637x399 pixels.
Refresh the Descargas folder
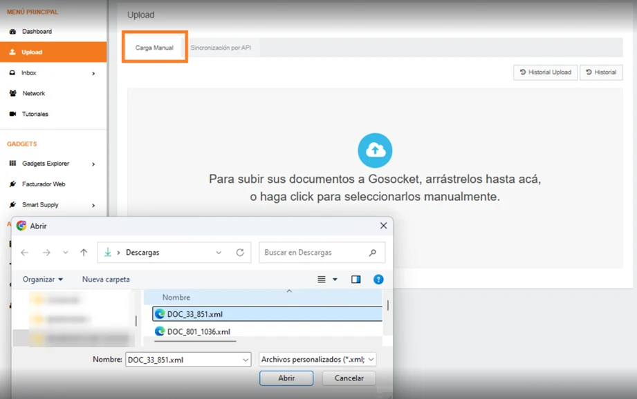tap(240, 253)
